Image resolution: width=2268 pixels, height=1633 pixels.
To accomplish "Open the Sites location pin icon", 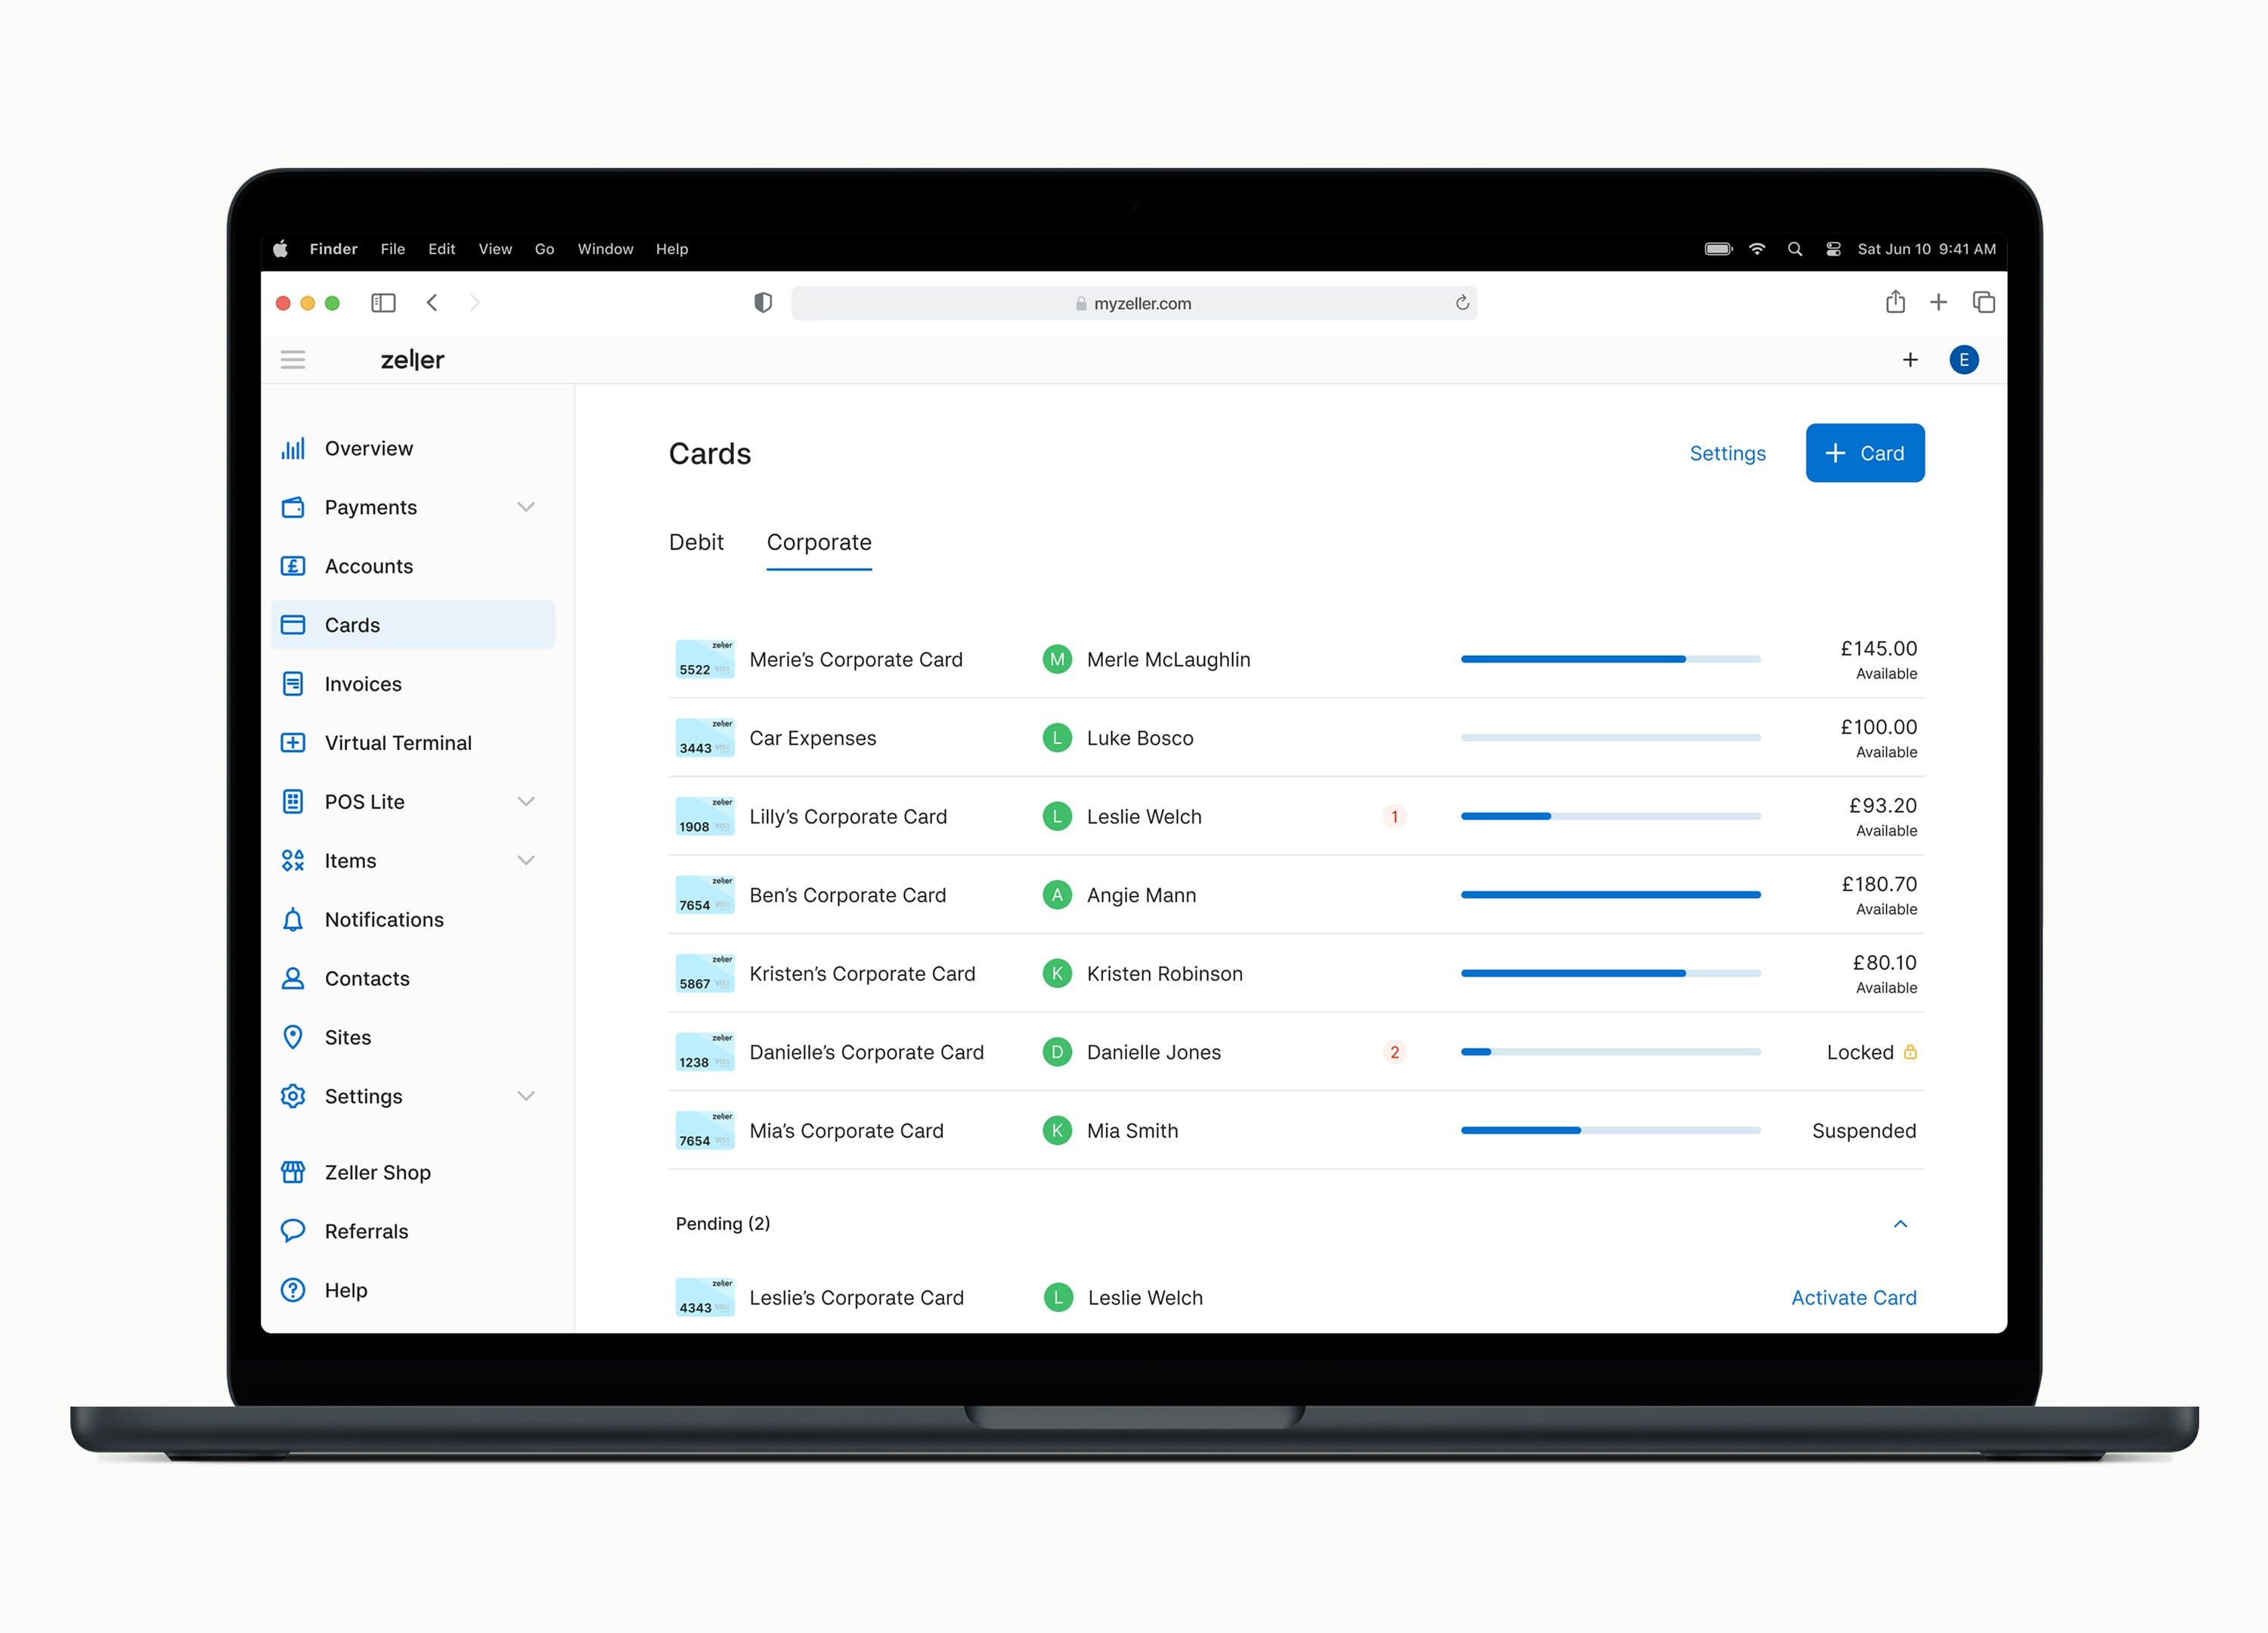I will 293,1037.
